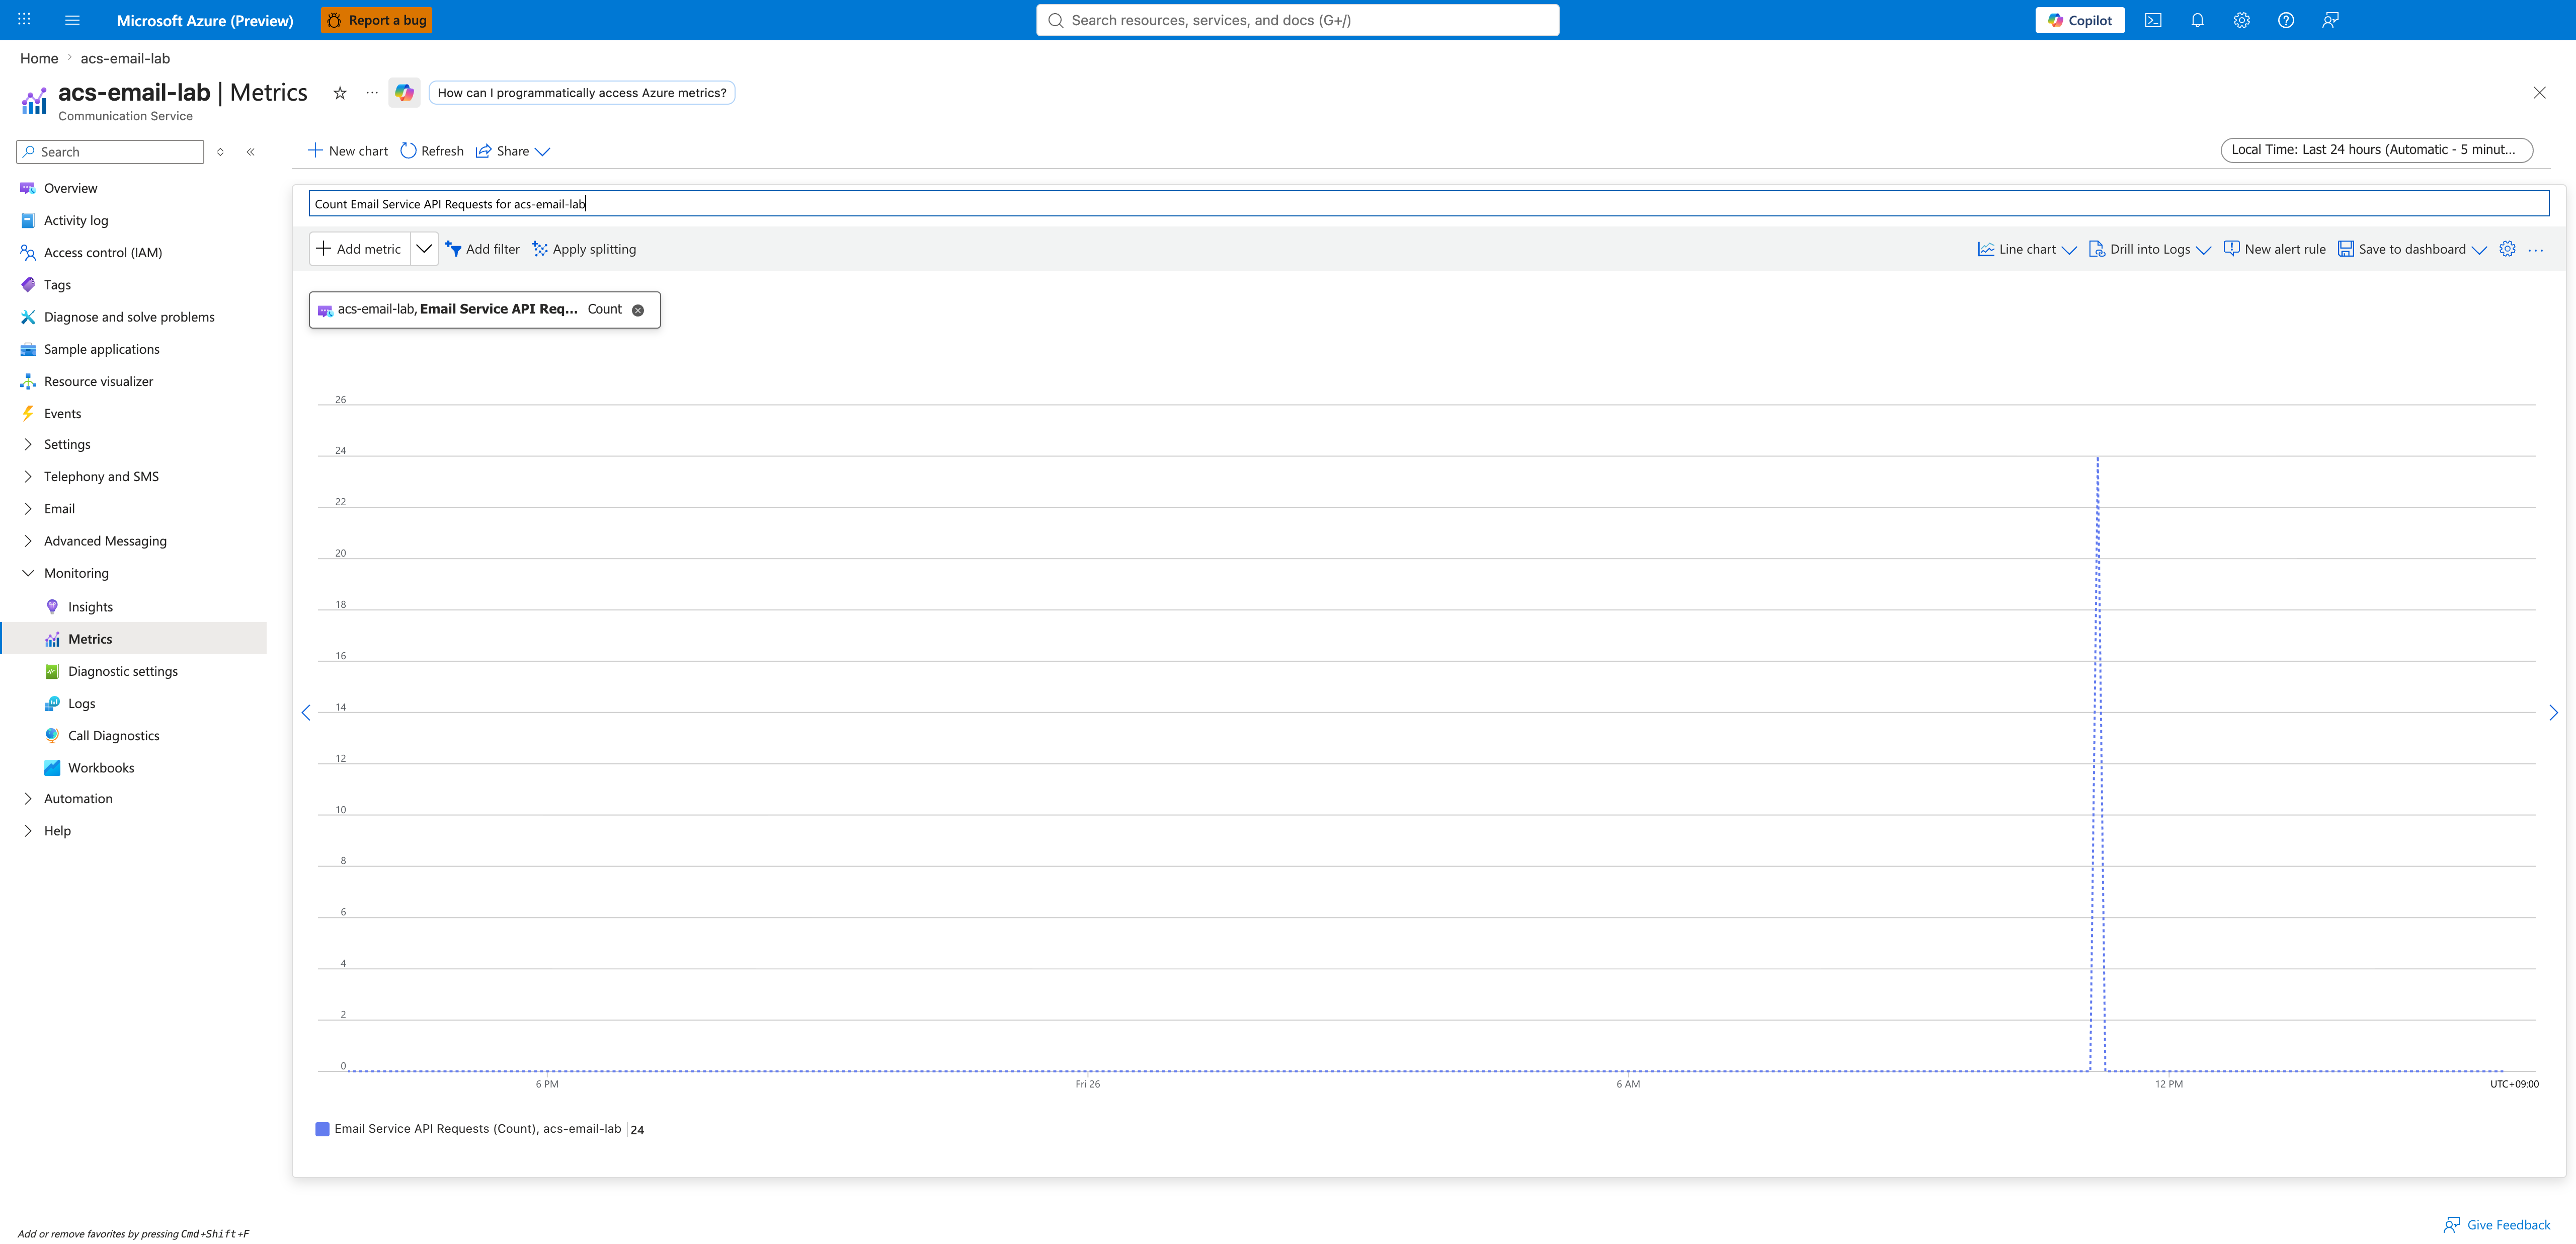Click Apply splitting

pyautogui.click(x=584, y=249)
